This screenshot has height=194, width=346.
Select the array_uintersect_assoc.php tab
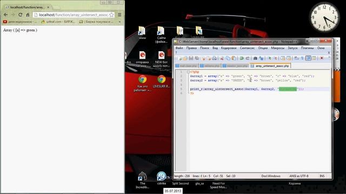coord(270,66)
